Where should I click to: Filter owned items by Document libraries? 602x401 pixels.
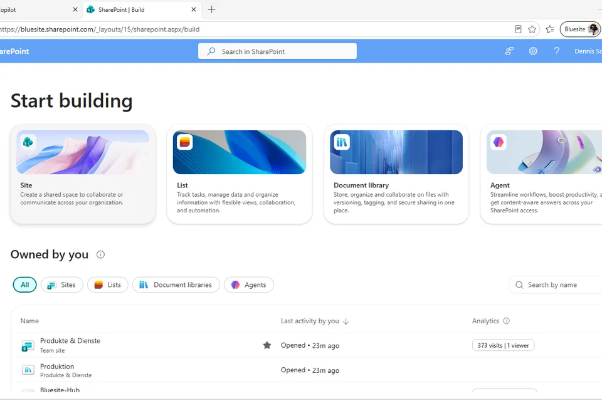click(176, 284)
